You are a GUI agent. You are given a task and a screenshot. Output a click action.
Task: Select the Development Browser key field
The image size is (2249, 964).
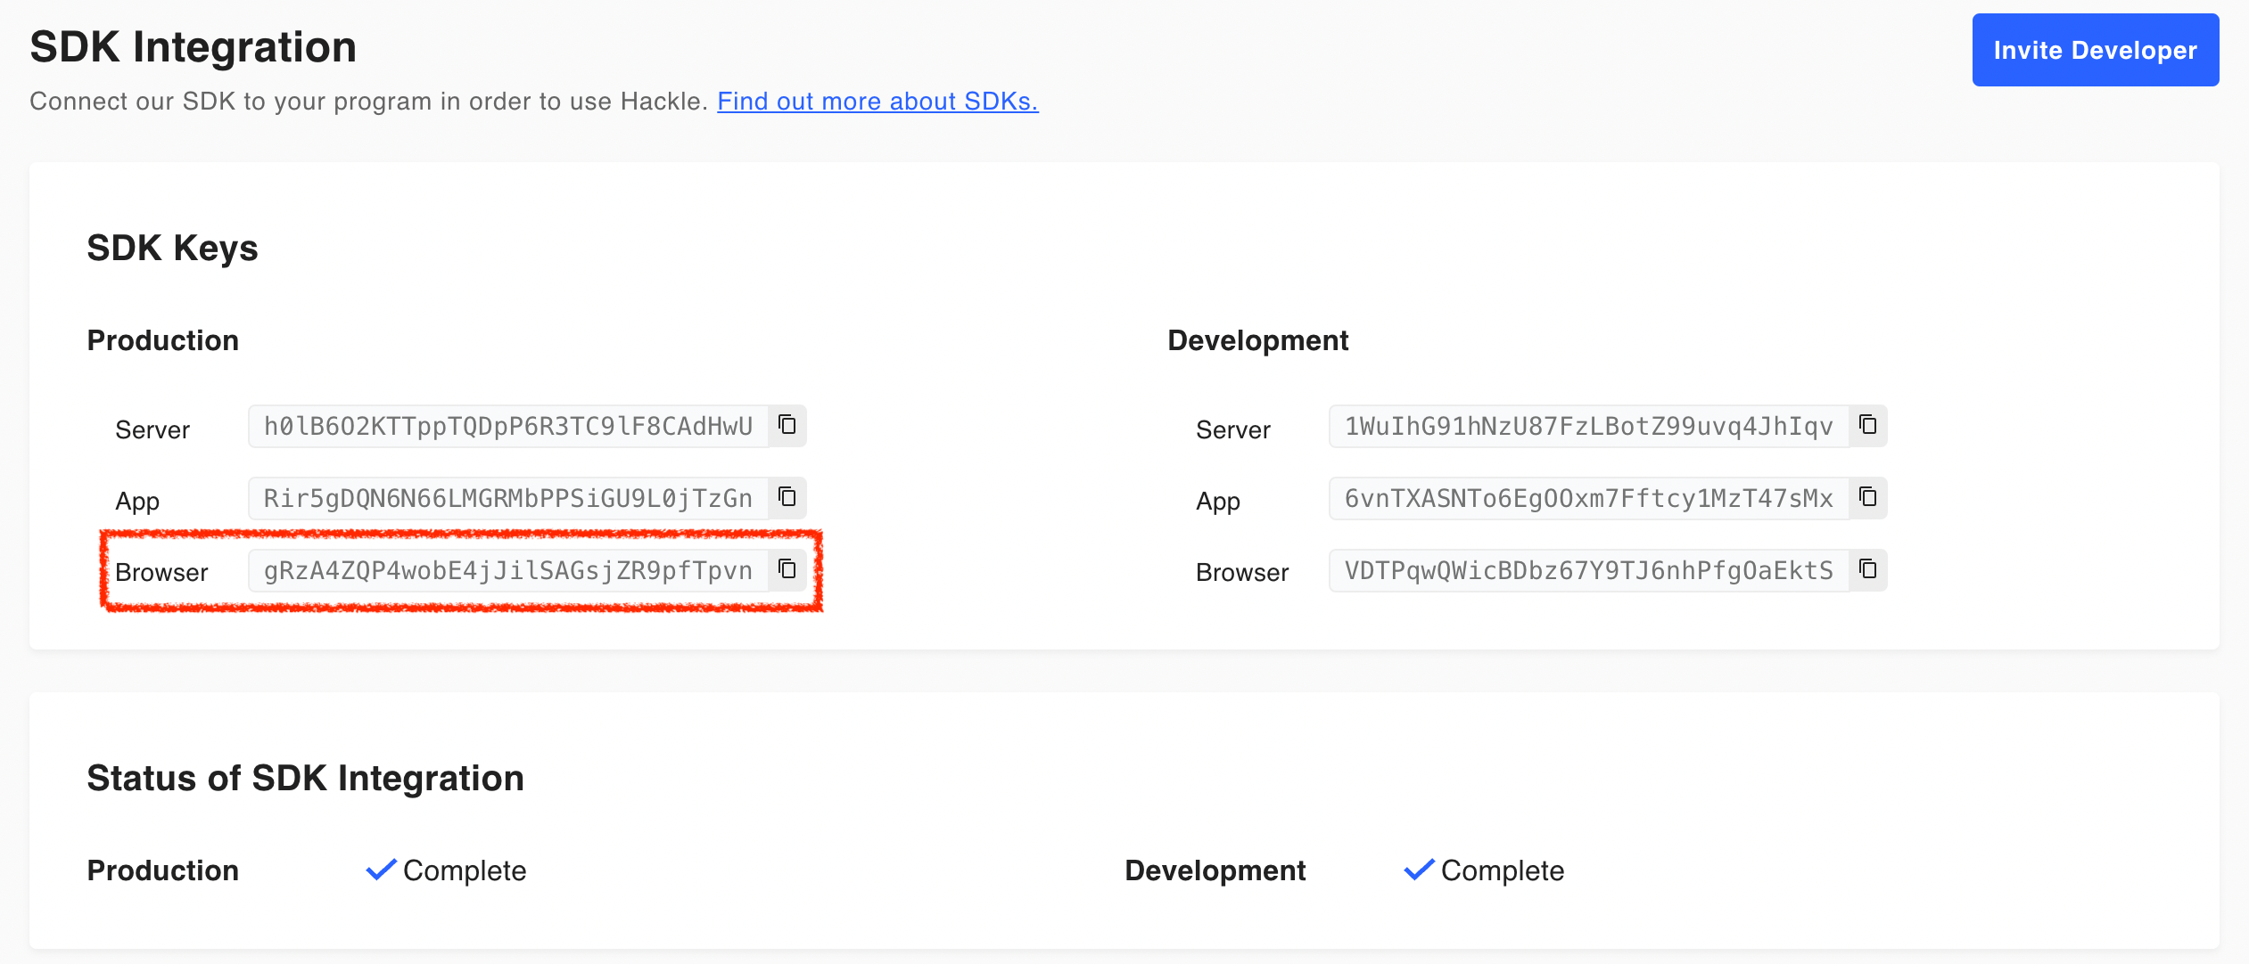click(x=1588, y=570)
